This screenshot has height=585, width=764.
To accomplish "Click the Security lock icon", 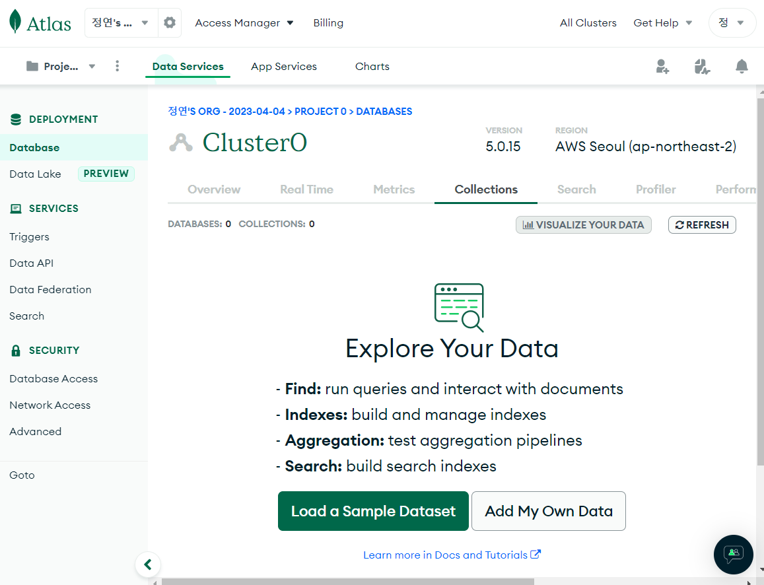I will point(16,350).
